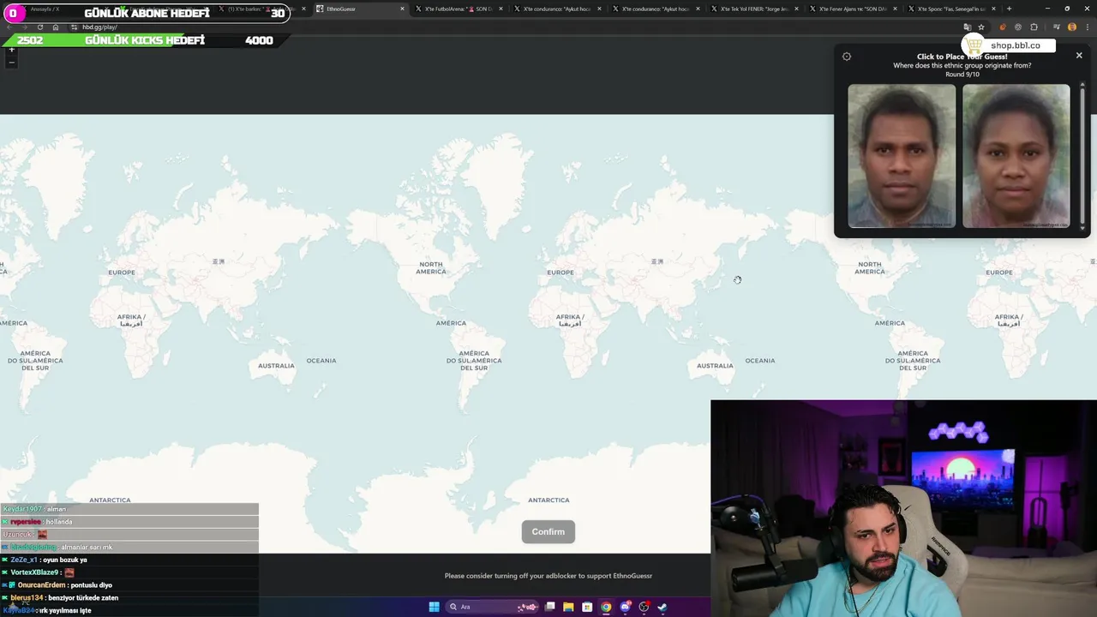The height and width of the screenshot is (617, 1097).
Task: Click the shop.bbl.co banner
Action: [x=1008, y=45]
